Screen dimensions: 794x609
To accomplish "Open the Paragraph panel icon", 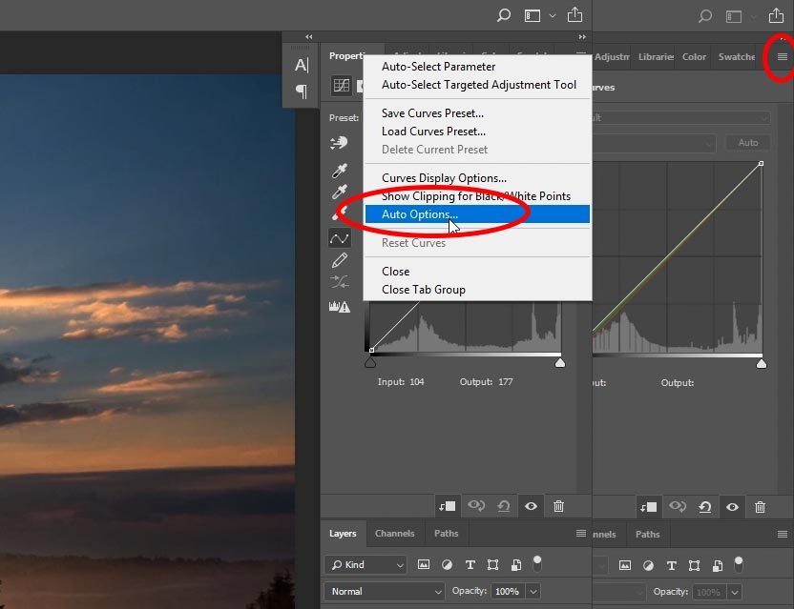I will pyautogui.click(x=302, y=91).
